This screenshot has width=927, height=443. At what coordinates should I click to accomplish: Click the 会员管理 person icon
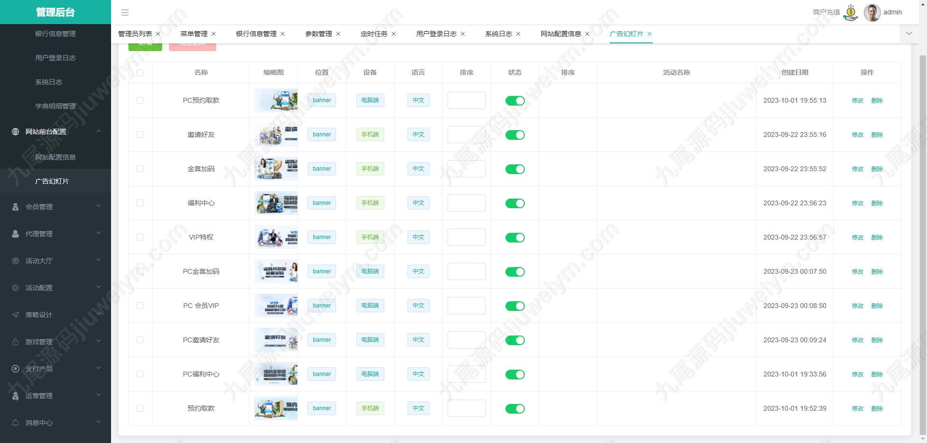(15, 207)
